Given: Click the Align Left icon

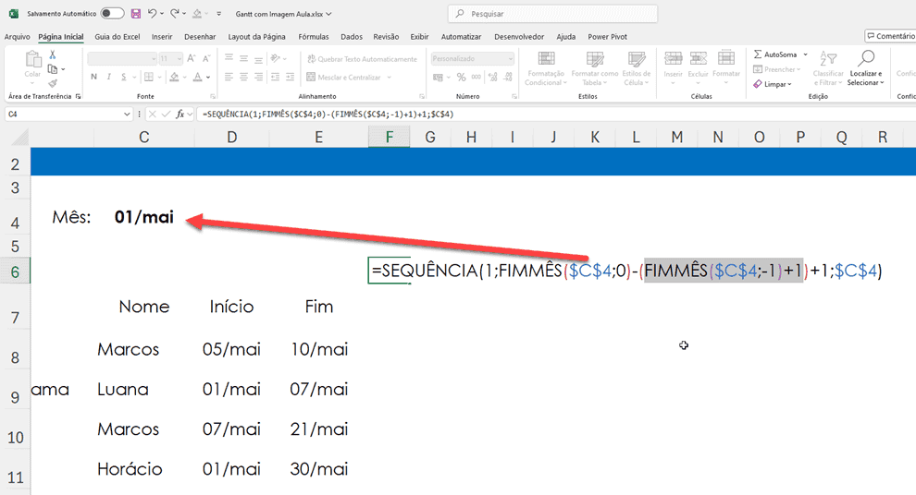Looking at the screenshot, I should [x=229, y=77].
